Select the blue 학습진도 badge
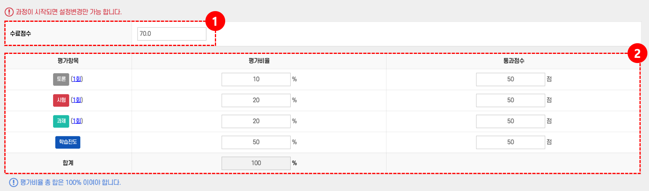 click(68, 142)
